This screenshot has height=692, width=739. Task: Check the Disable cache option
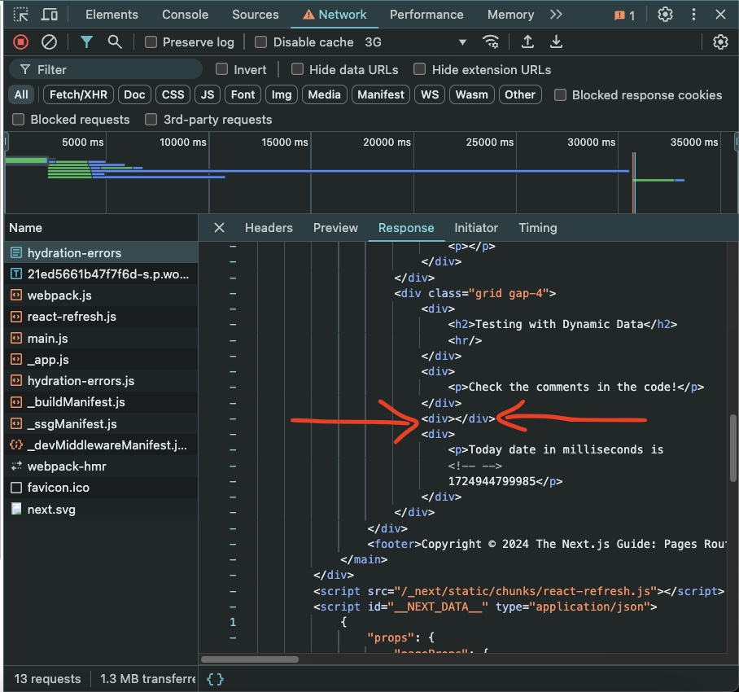pyautogui.click(x=261, y=42)
